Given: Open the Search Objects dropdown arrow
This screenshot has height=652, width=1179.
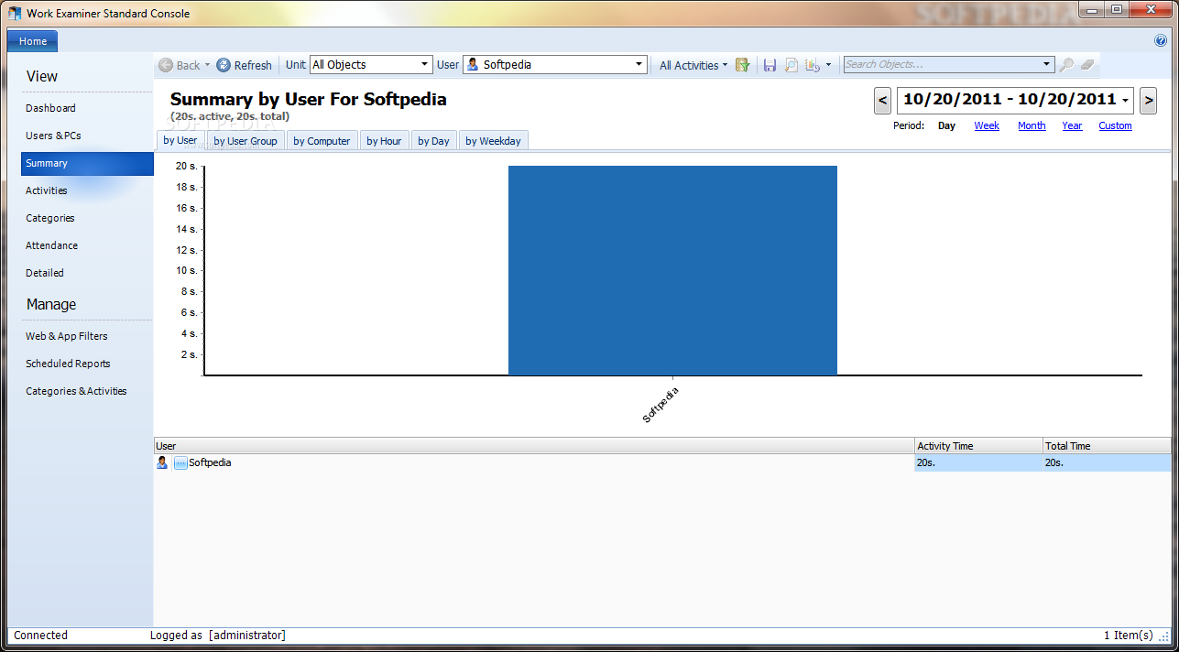Looking at the screenshot, I should click(1047, 64).
